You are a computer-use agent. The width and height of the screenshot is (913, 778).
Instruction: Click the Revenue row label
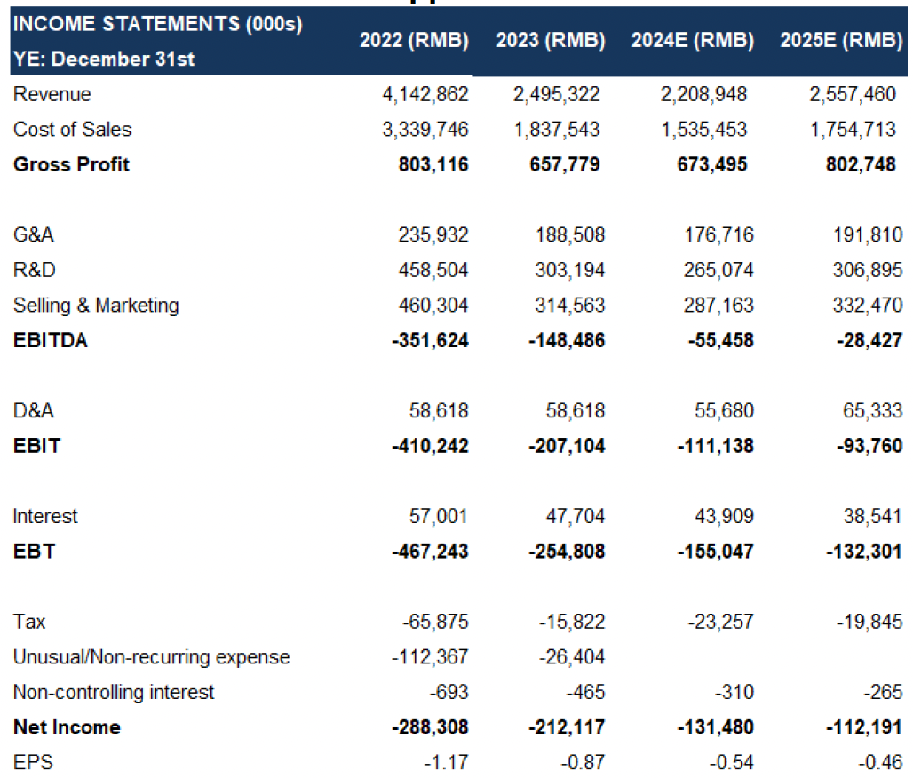pos(52,94)
